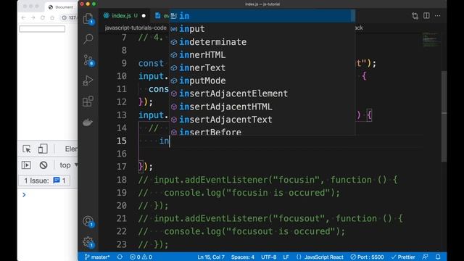Image resolution: width=464 pixels, height=261 pixels.
Task: Toggle DevTools device toolbar icon
Action: (x=43, y=149)
